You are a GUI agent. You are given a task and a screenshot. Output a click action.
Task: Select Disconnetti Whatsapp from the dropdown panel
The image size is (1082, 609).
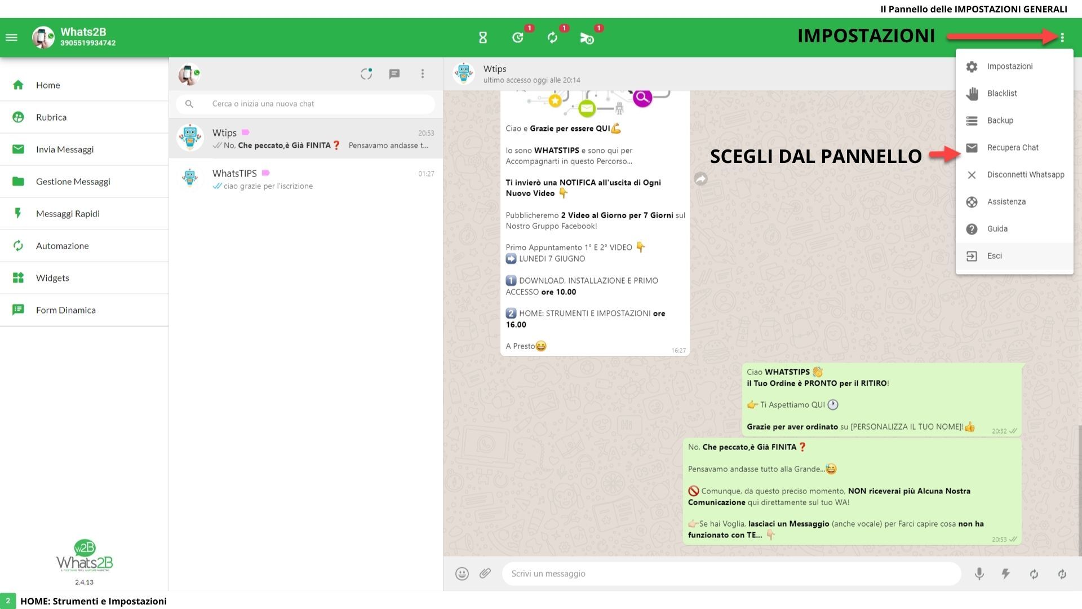tap(1014, 175)
